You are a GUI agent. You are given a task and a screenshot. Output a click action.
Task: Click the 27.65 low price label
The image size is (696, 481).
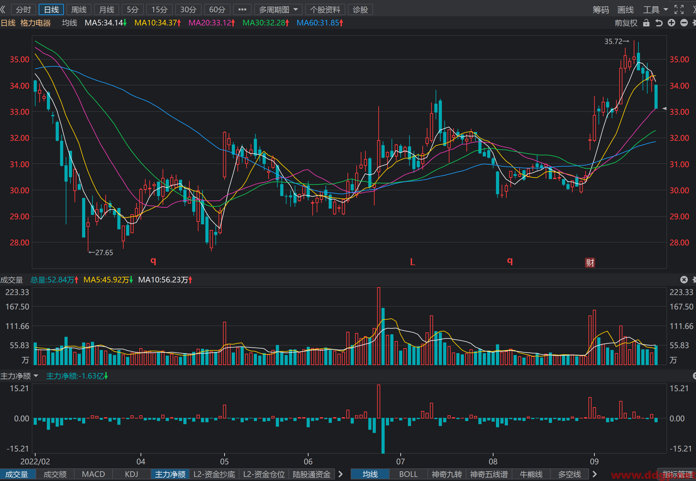(x=101, y=253)
